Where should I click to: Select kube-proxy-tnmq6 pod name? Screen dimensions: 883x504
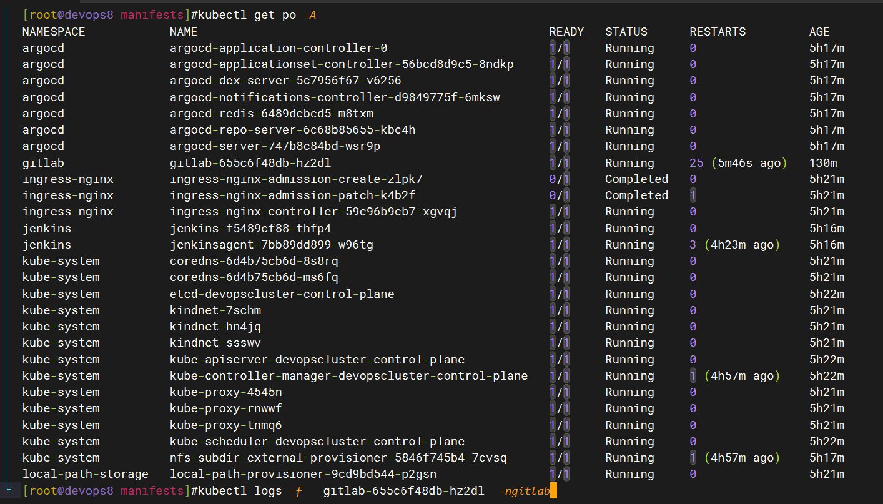tap(226, 425)
